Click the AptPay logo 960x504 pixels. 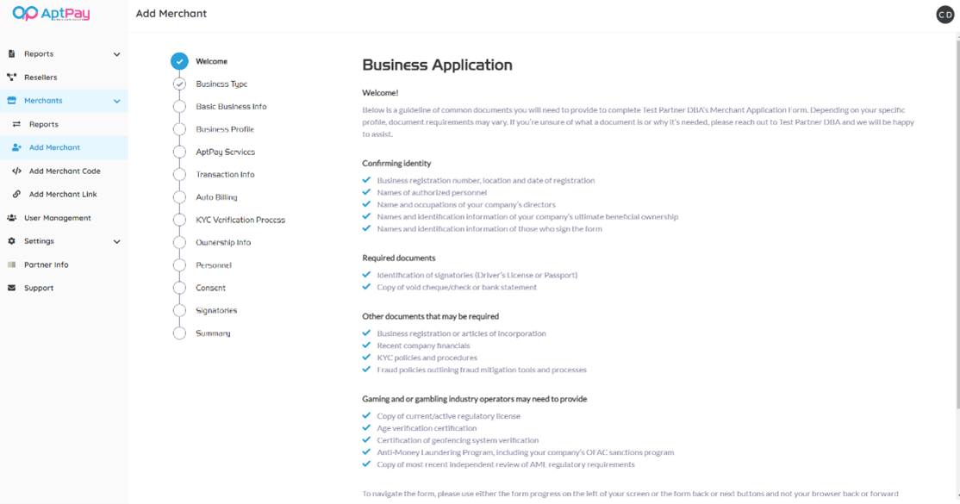click(51, 14)
